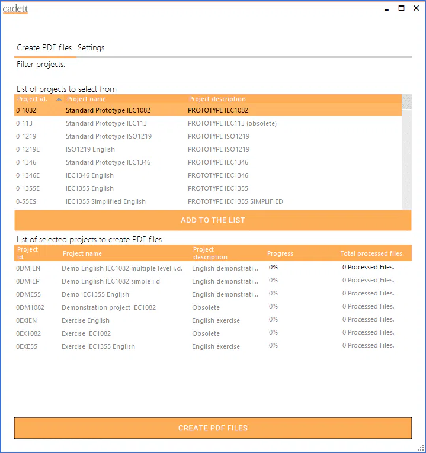
Task: Select 0DMIEN in the selected projects list
Action: tap(28, 268)
